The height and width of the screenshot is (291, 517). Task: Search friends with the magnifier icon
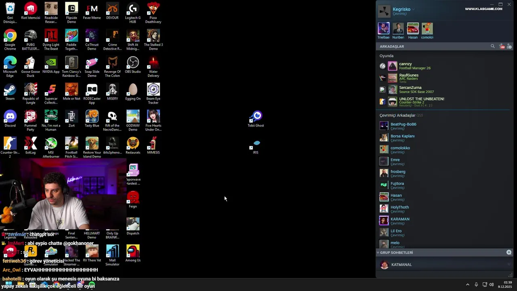point(493,46)
